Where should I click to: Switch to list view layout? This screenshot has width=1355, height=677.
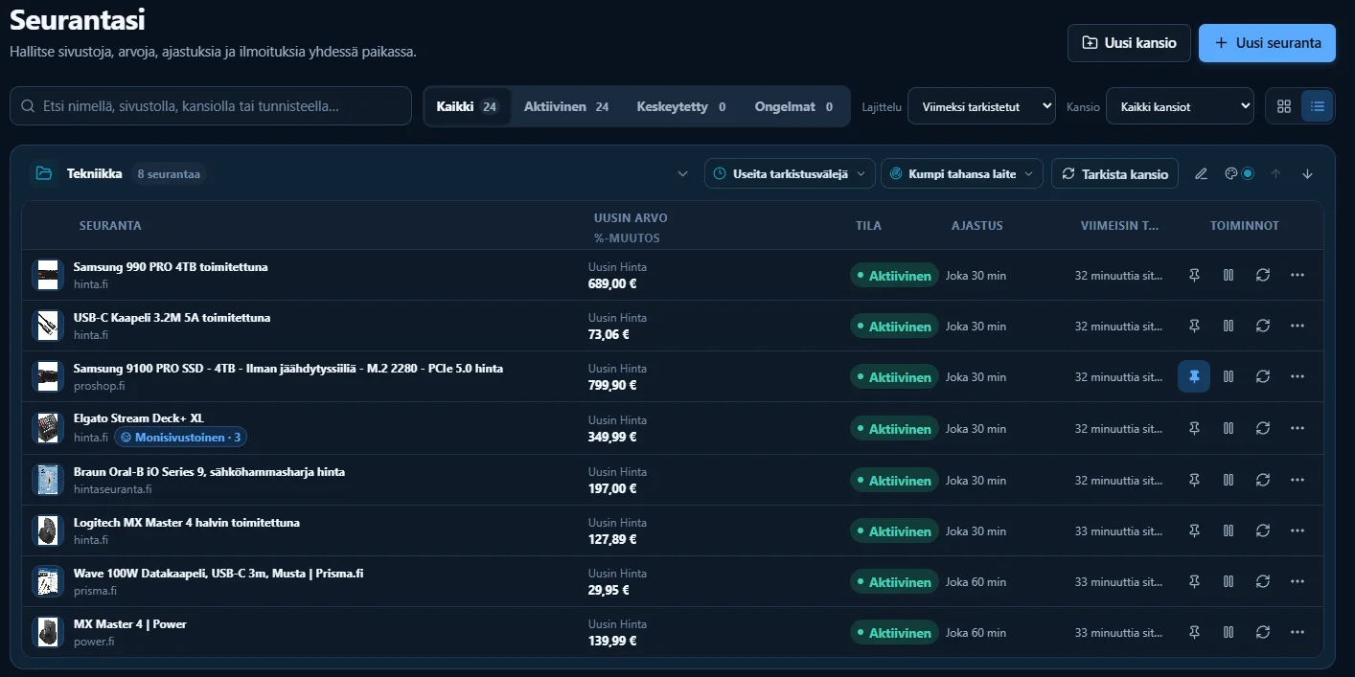1317,106
